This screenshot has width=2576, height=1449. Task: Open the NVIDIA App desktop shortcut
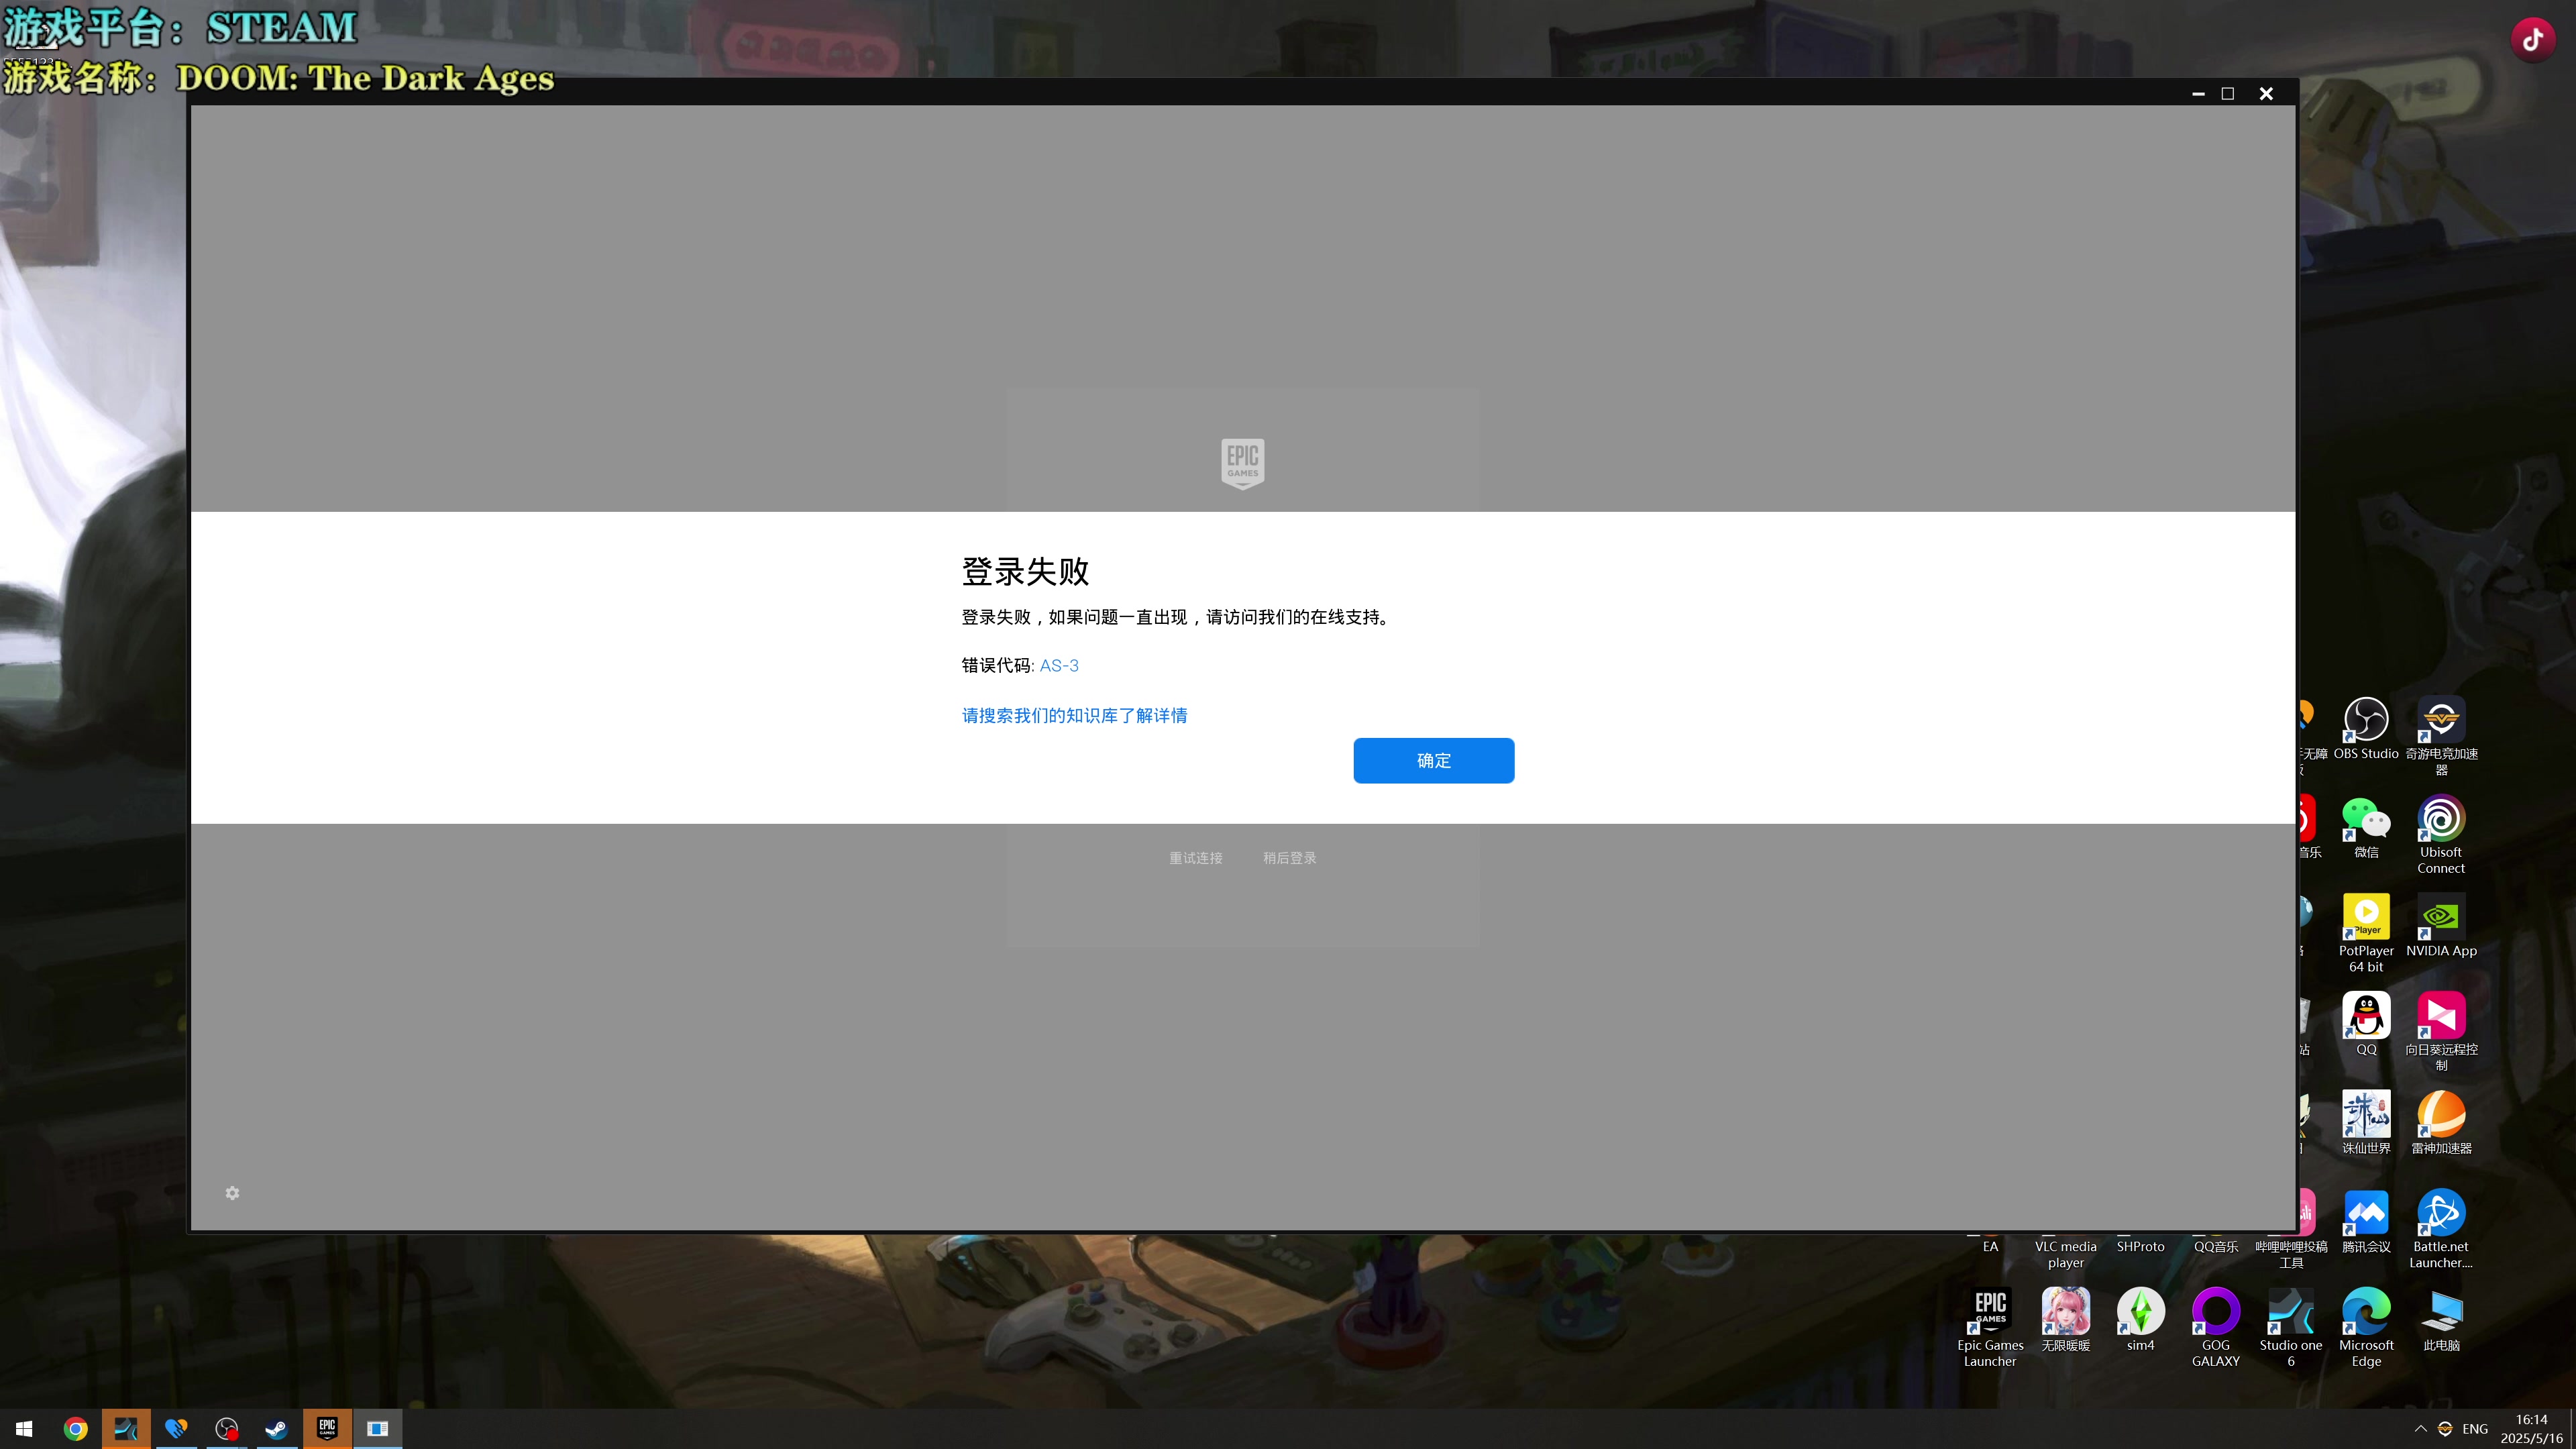click(2441, 926)
